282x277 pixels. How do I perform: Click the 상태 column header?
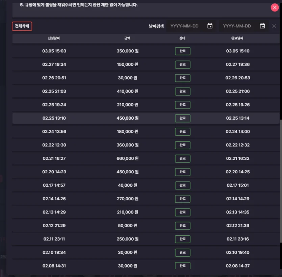(182, 38)
